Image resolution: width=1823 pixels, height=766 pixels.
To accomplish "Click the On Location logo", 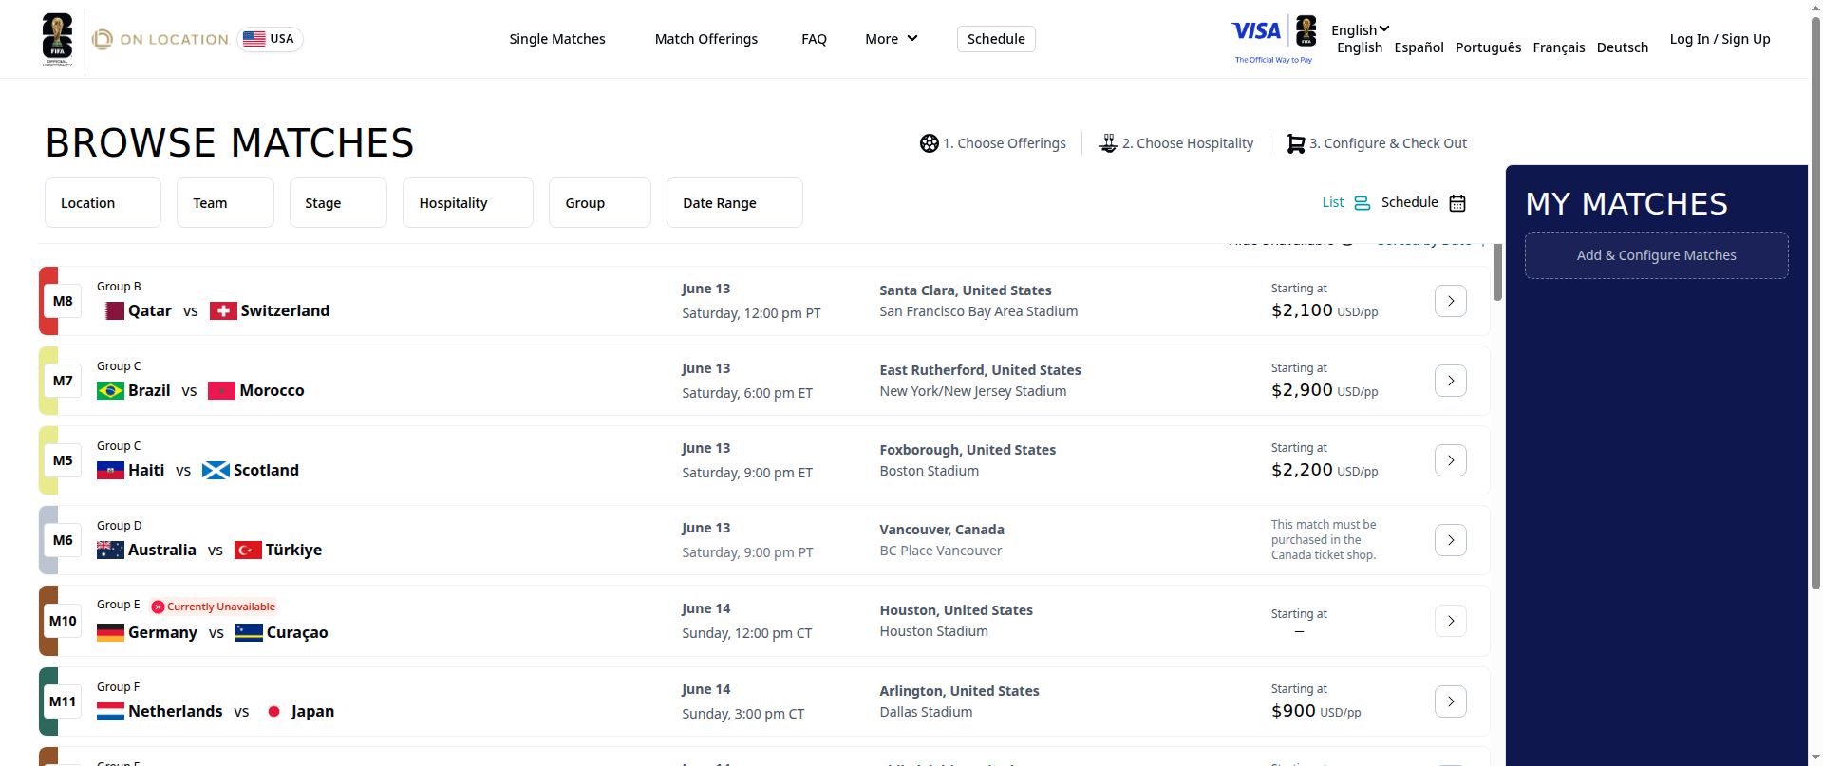I will 160,39.
